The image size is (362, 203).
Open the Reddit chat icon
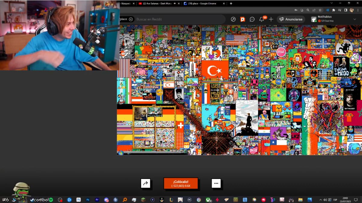[252, 19]
